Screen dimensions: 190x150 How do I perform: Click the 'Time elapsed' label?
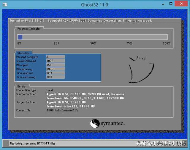click(x=24, y=73)
